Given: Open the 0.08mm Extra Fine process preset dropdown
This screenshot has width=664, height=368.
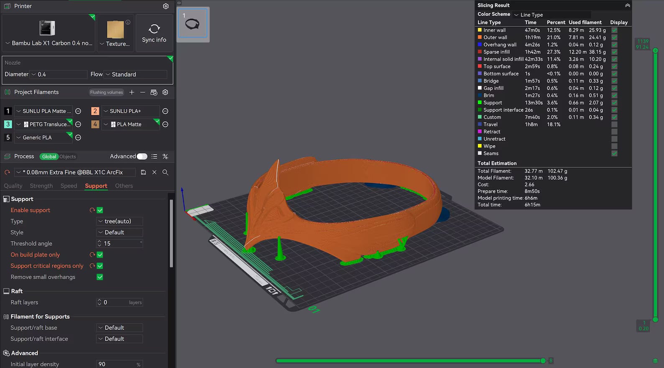Looking at the screenshot, I should [x=75, y=172].
